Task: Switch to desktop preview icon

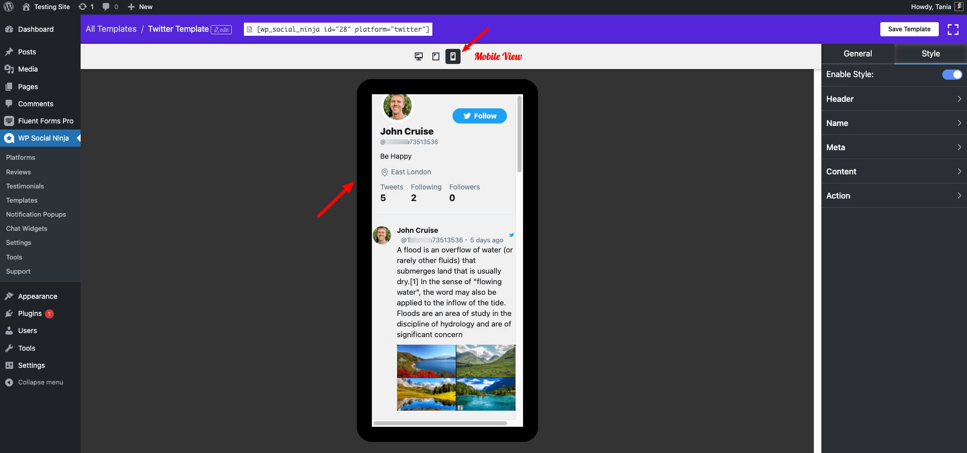Action: pos(419,56)
